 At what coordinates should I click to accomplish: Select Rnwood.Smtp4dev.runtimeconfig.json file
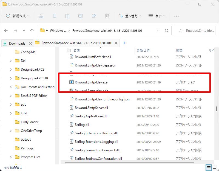[x=102, y=99]
